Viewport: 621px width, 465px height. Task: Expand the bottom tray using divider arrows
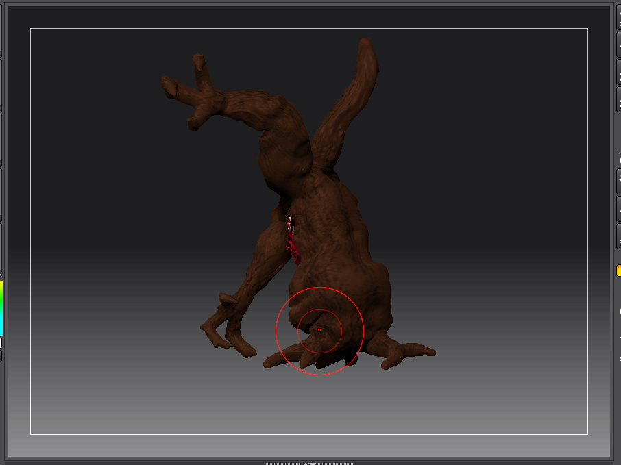coord(309,463)
